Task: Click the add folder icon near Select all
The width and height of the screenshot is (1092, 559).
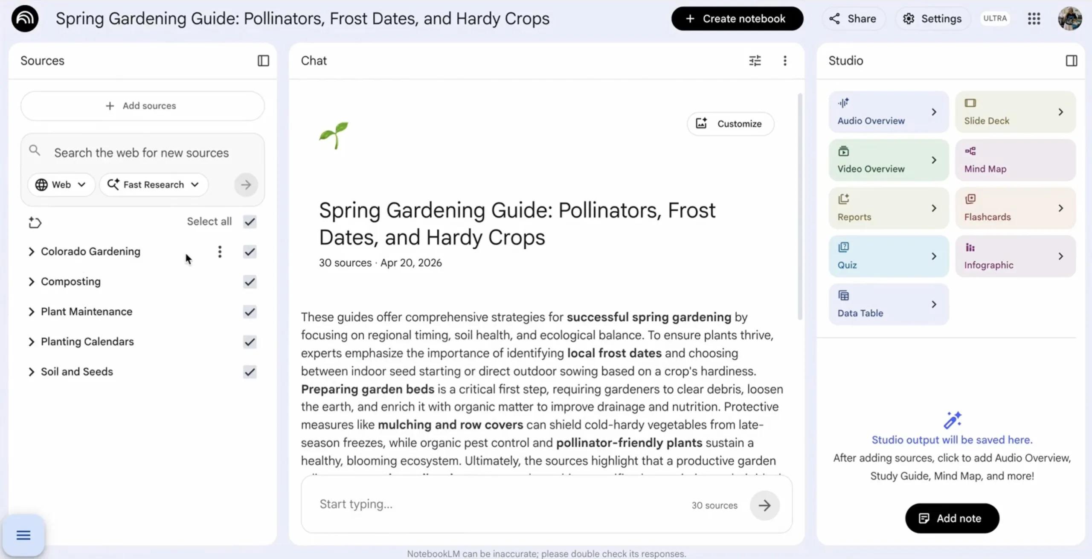Action: (x=35, y=222)
